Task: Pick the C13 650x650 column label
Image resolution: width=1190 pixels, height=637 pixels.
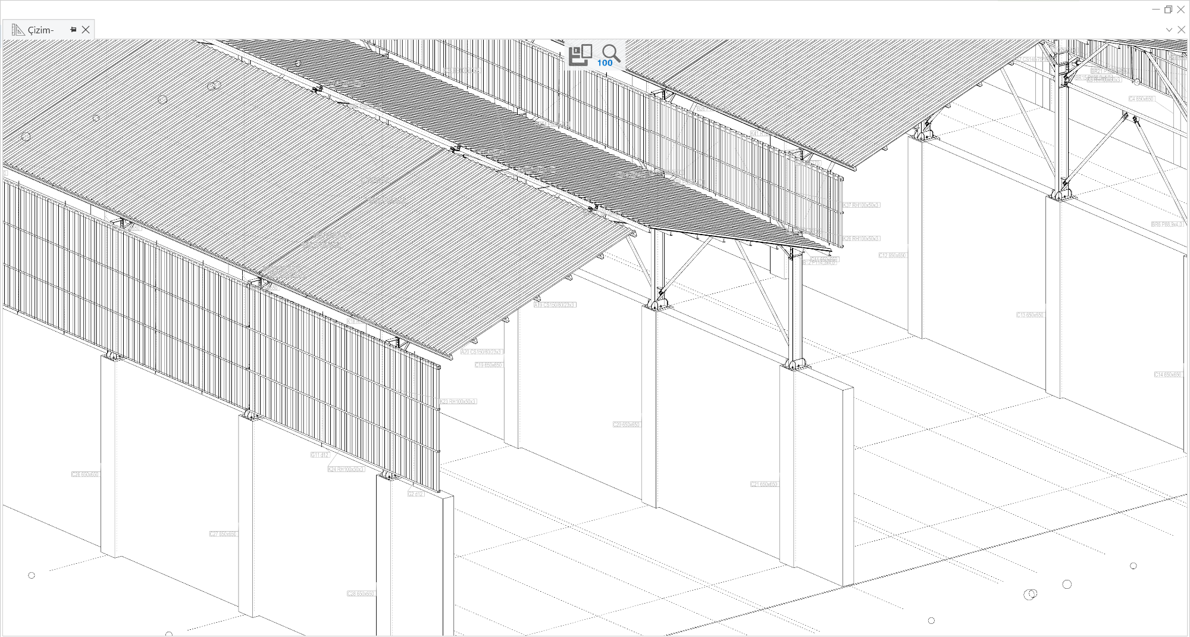Action: (1030, 315)
